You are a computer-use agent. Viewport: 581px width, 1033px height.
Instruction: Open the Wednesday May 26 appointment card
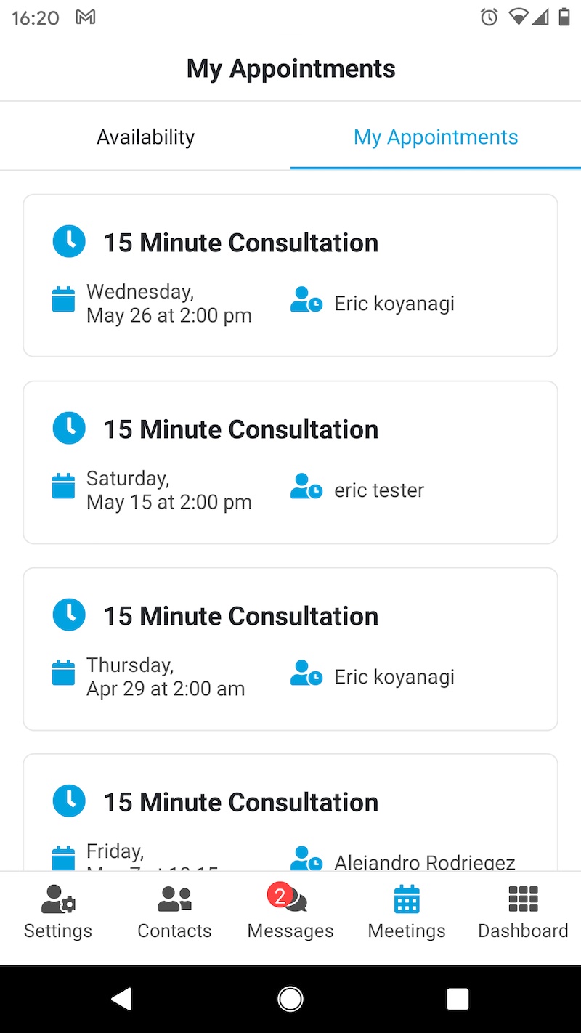(x=290, y=275)
